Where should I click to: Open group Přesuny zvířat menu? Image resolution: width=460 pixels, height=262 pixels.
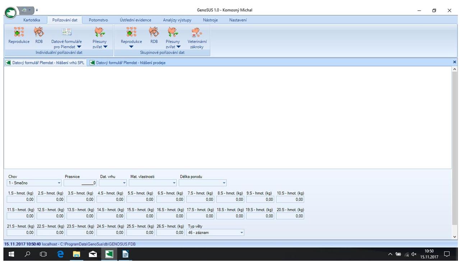tap(172, 38)
